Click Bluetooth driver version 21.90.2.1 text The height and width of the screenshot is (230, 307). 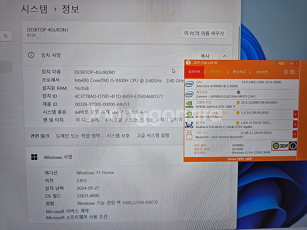(x=256, y=133)
